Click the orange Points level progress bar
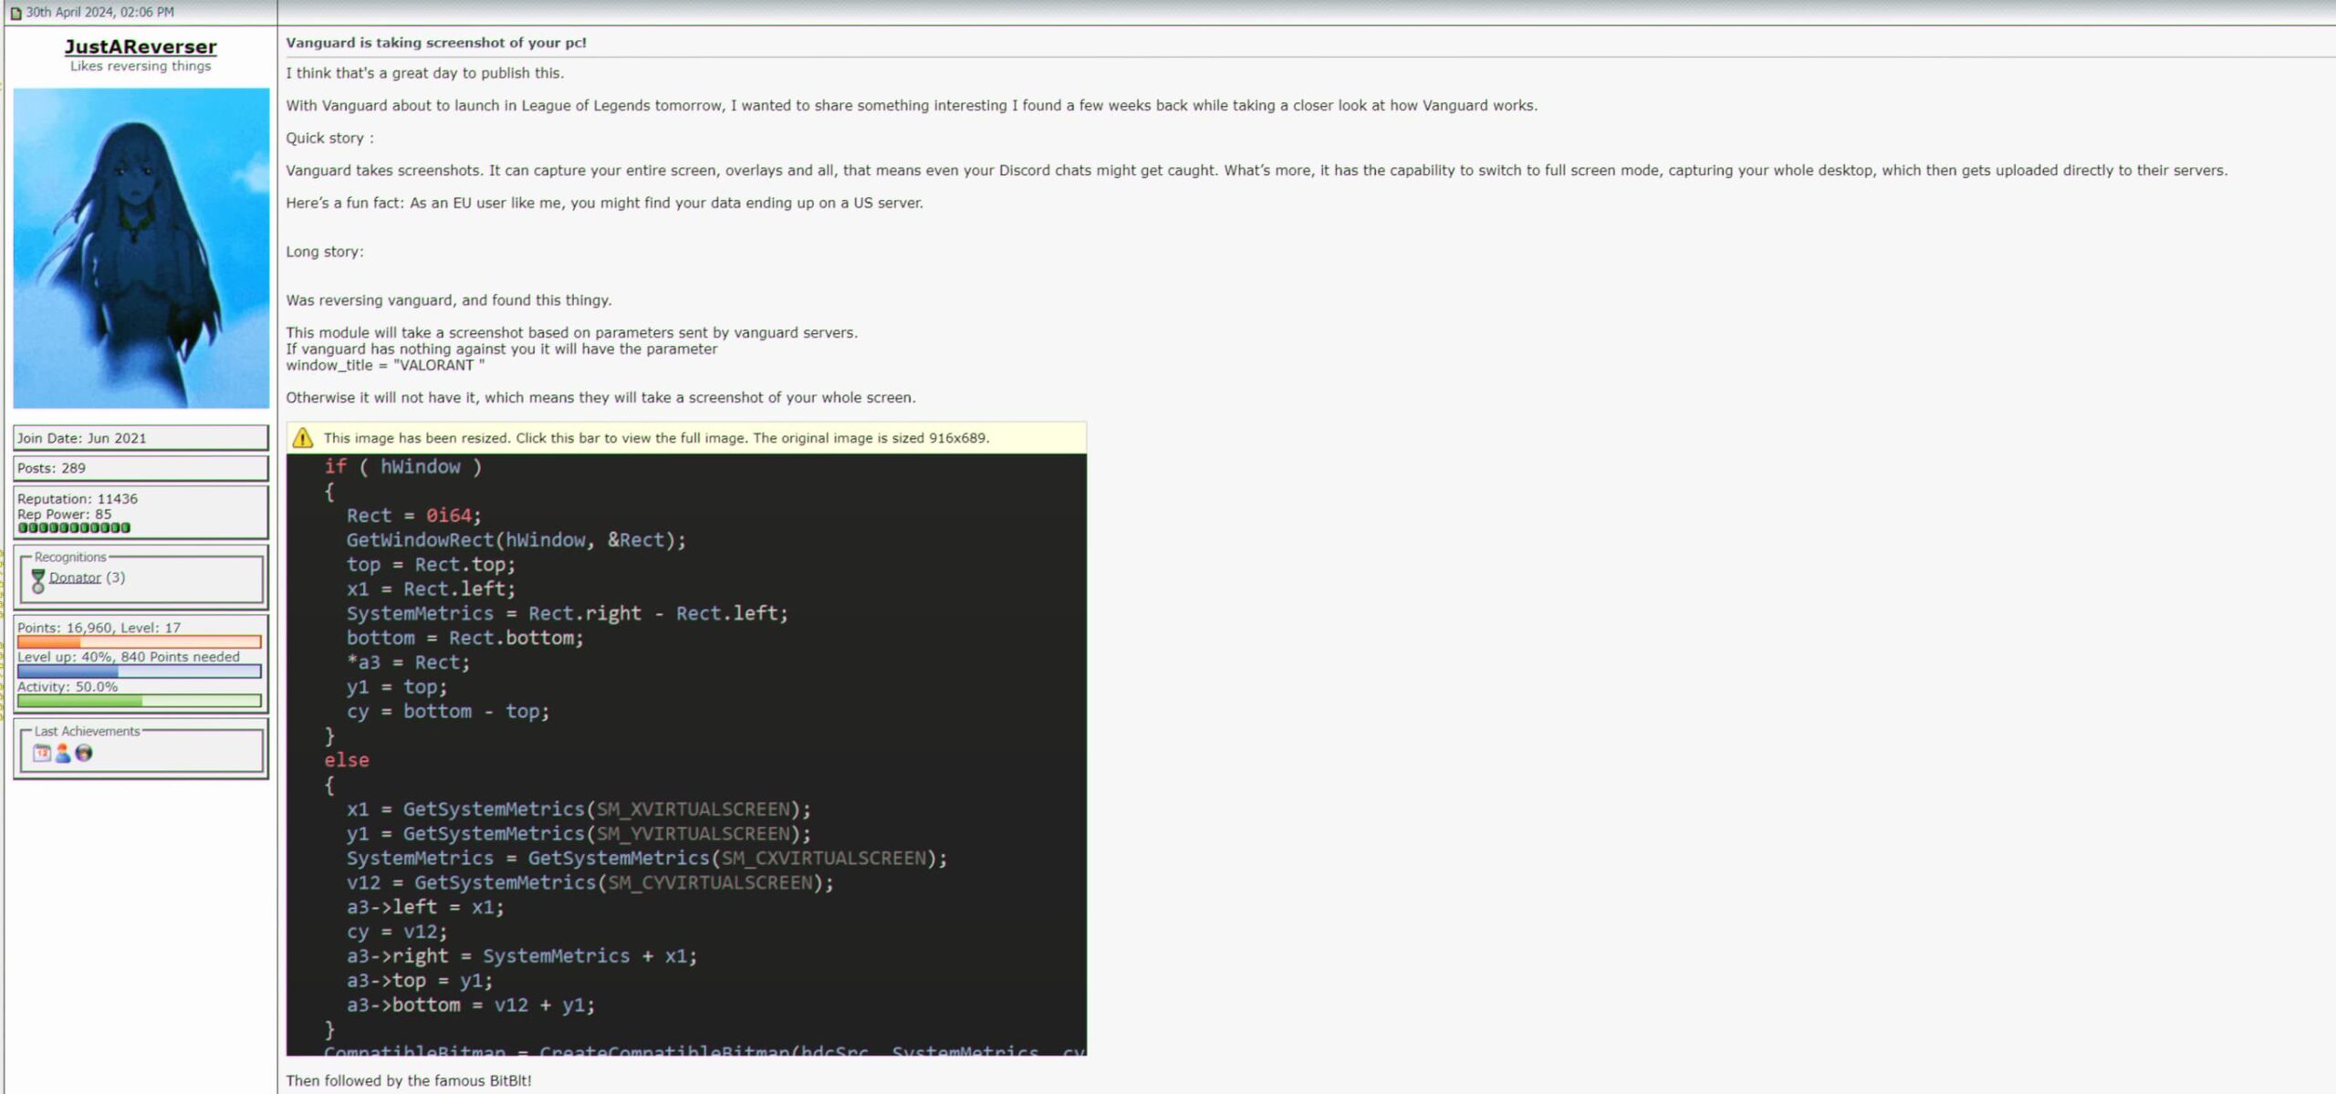 [140, 642]
